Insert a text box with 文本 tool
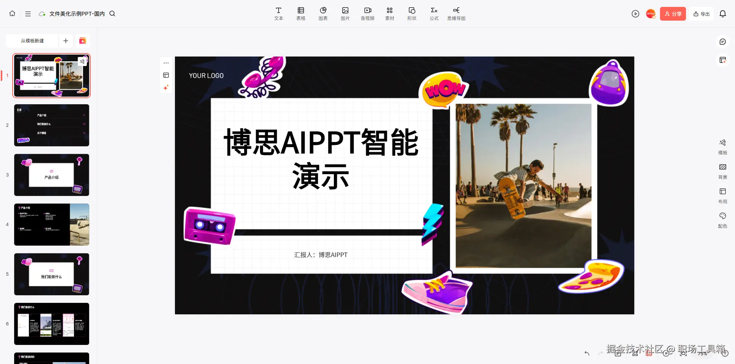Screen dimensions: 735x364 pos(279,14)
